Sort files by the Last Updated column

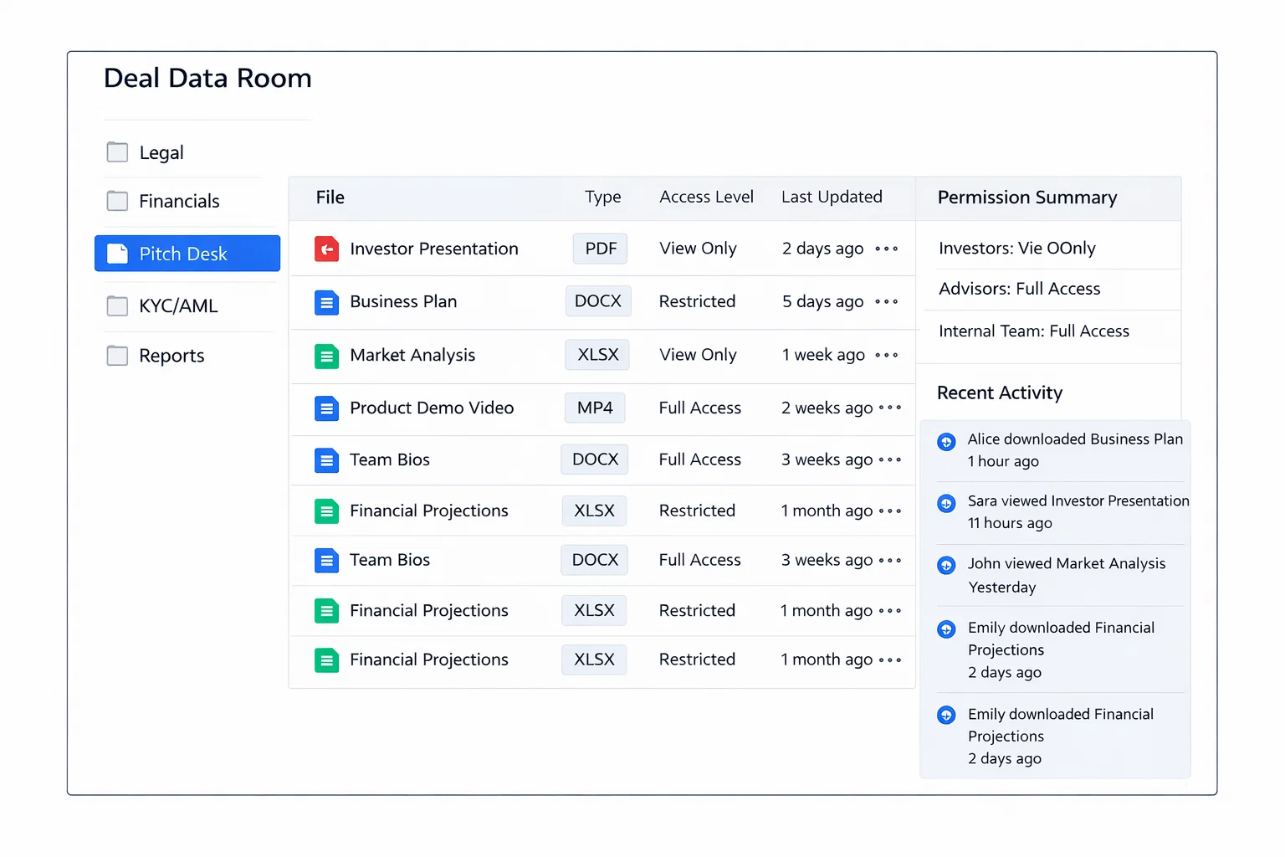pyautogui.click(x=832, y=197)
